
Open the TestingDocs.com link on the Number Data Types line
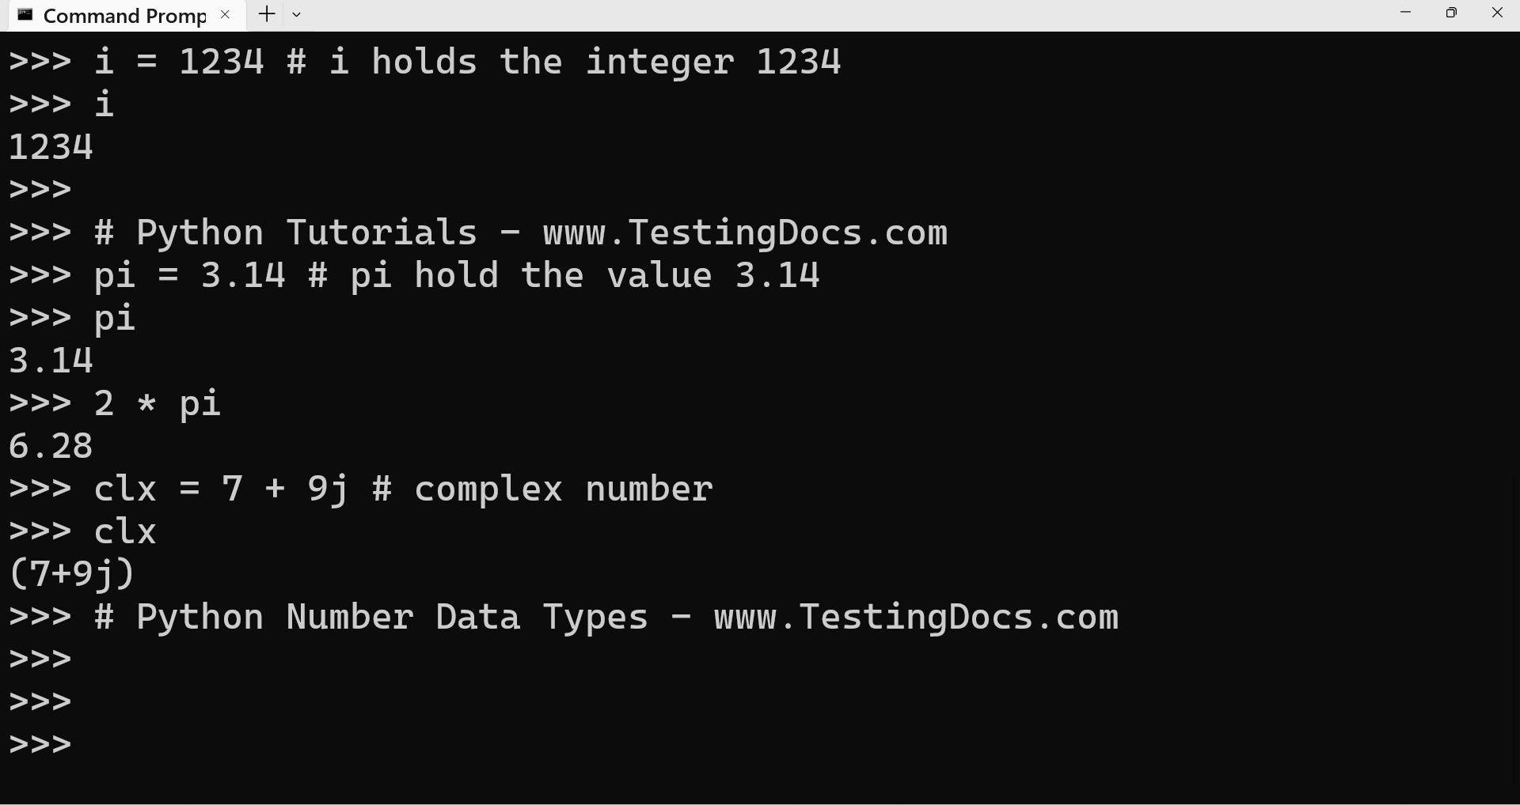914,618
